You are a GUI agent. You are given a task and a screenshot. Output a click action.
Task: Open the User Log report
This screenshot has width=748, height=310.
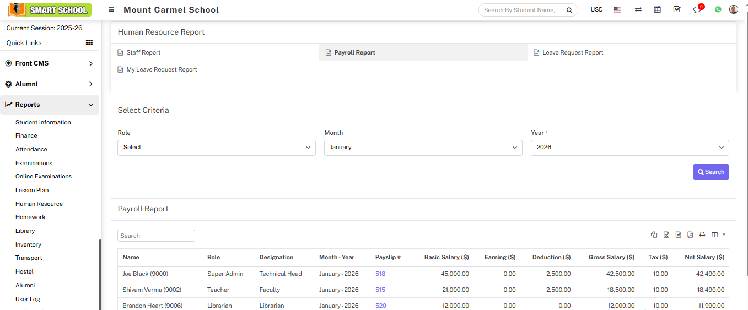click(x=28, y=299)
